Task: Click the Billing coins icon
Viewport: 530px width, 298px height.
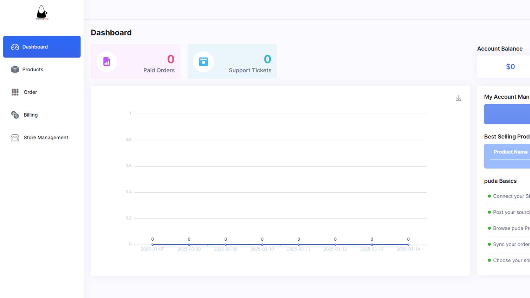Action: tap(15, 115)
